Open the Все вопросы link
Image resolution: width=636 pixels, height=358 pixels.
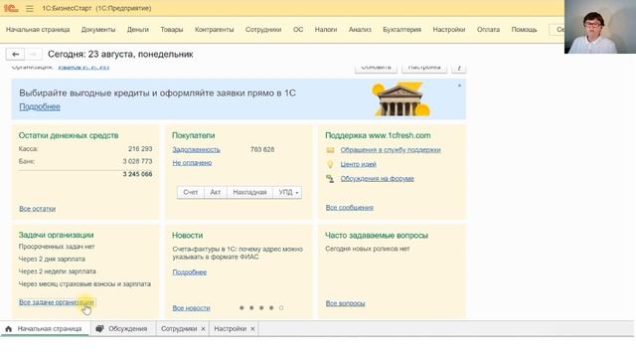345,303
